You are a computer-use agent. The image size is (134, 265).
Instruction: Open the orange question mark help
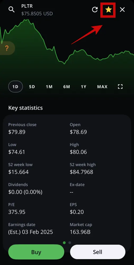[x=7, y=48]
